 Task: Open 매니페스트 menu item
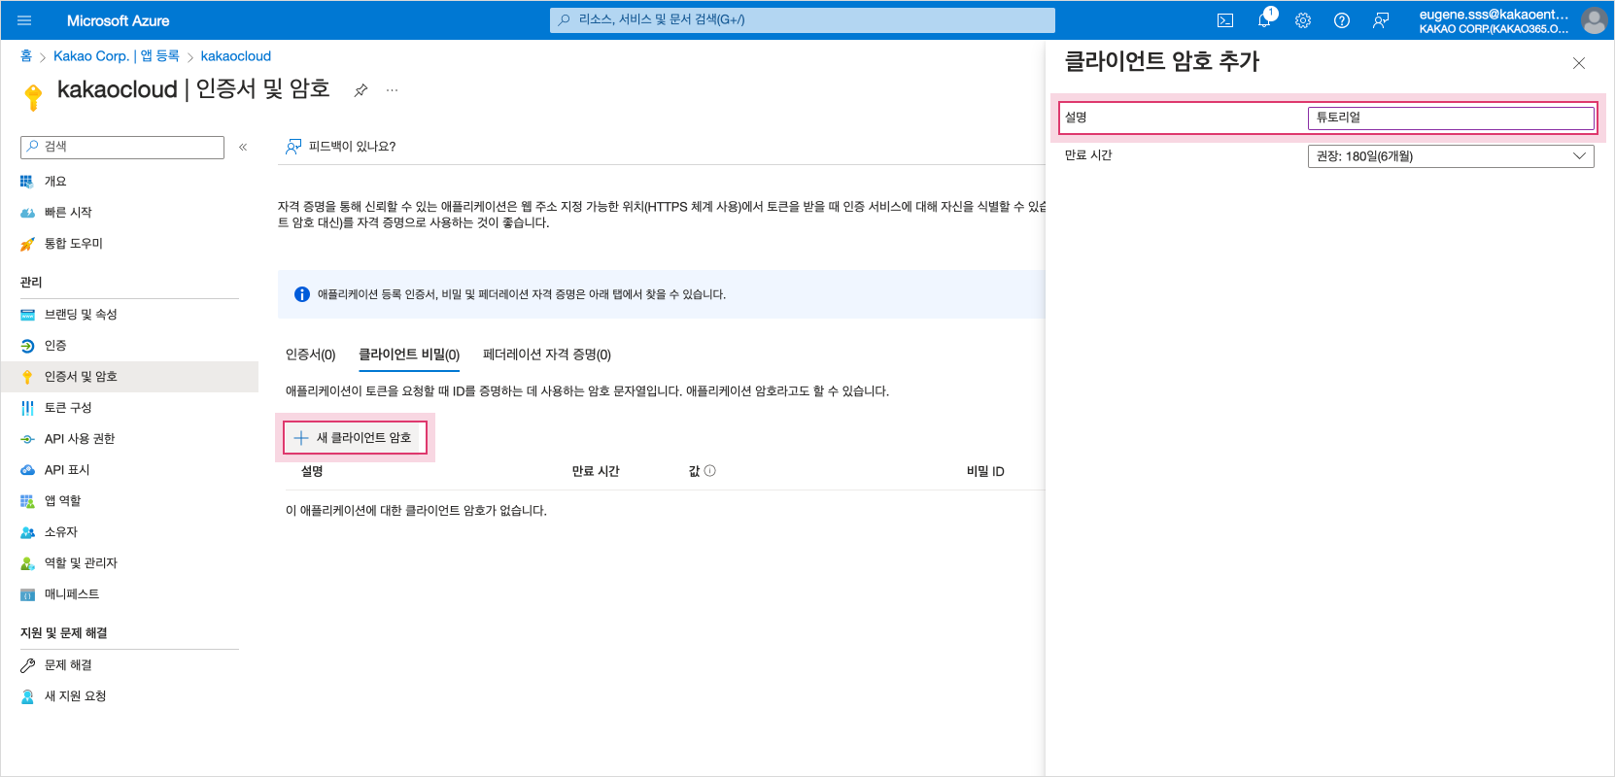click(129, 594)
